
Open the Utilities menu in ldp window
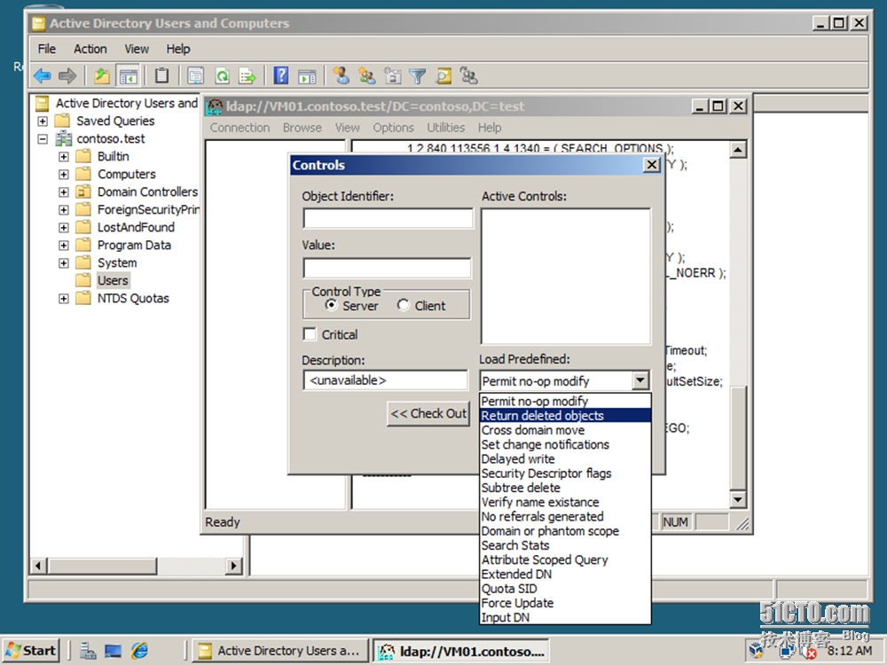coord(446,128)
